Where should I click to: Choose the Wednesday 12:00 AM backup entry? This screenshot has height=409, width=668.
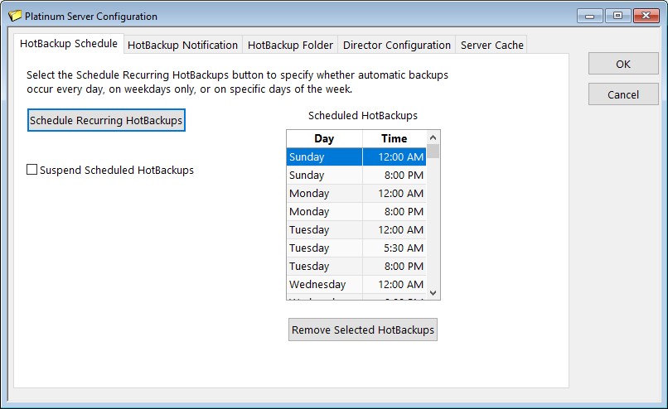point(356,285)
